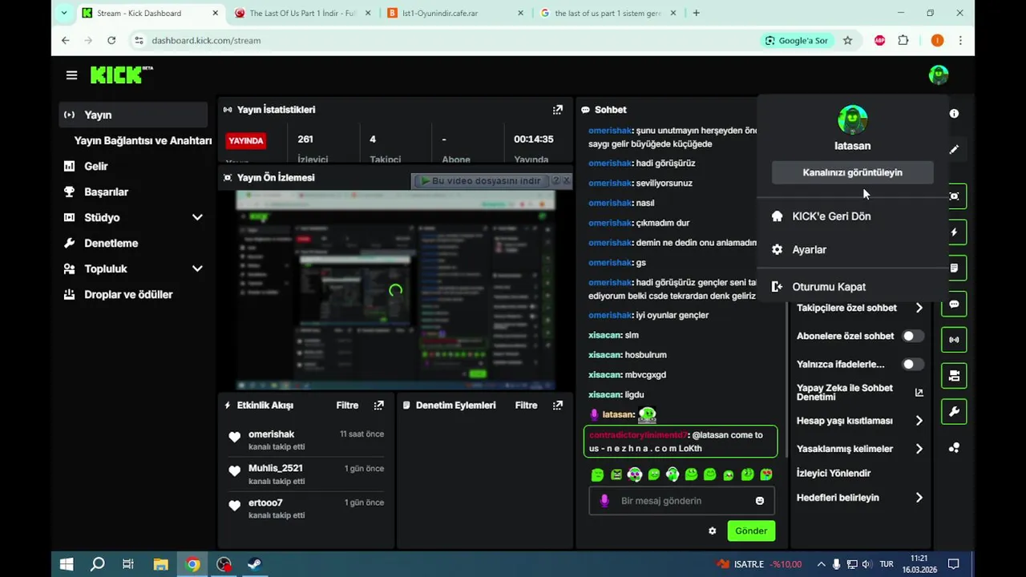Open chat settings gear beside Gönder
This screenshot has height=577, width=1026.
point(712,531)
